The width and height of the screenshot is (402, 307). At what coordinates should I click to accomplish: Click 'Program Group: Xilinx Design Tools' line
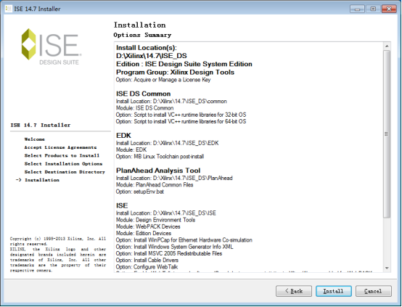[175, 72]
